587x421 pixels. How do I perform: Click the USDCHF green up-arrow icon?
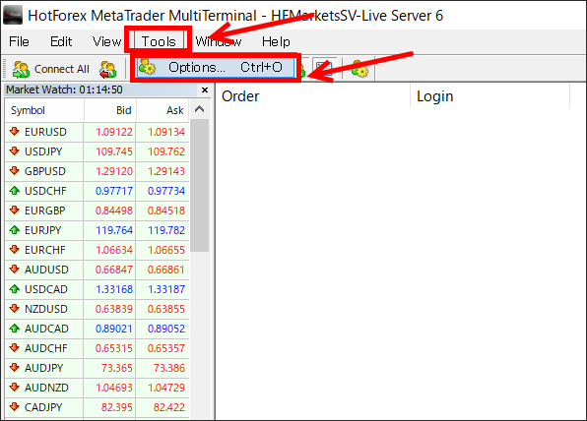15,191
